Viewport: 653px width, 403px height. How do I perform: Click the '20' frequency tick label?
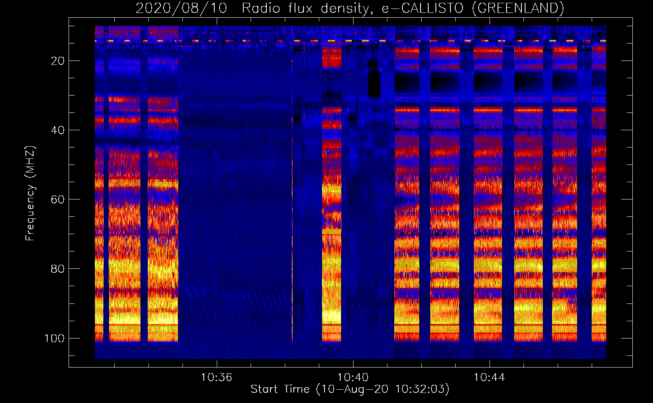pyautogui.click(x=58, y=61)
